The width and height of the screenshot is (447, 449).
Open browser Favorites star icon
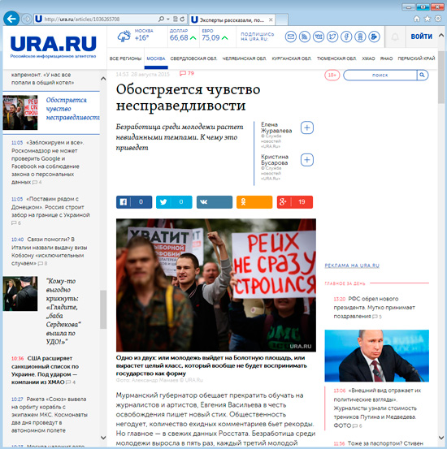pos(427,19)
